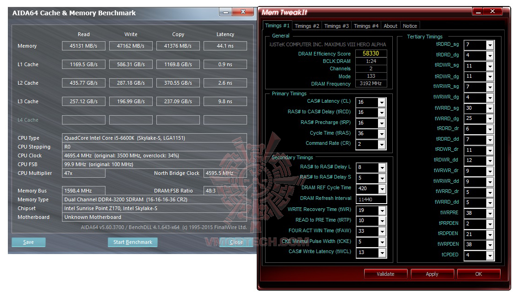Expand READ to PRE Time (tRTP) dropdown
This screenshot has height=298, width=520.
[382, 221]
